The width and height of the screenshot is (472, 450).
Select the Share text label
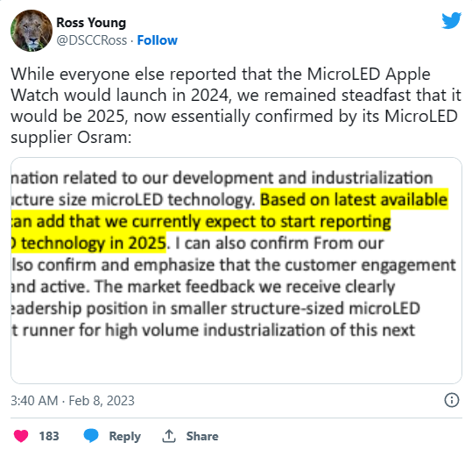tap(202, 436)
